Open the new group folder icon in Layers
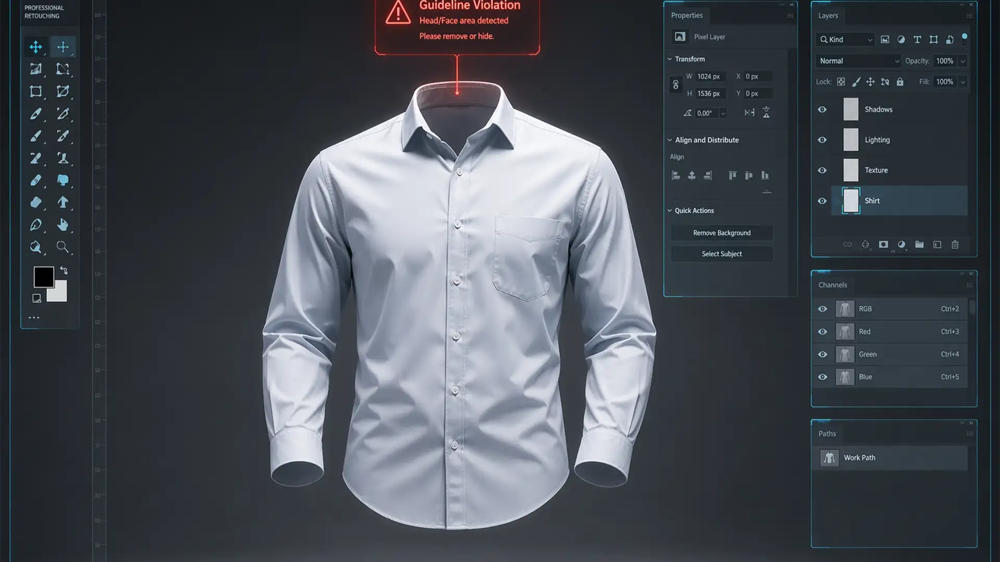The width and height of the screenshot is (1000, 562). pos(920,245)
